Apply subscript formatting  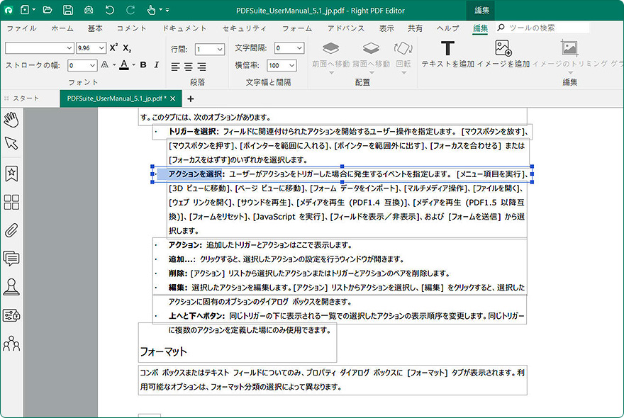pyautogui.click(x=127, y=48)
